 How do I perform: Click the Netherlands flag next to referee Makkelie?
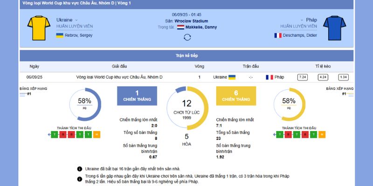[180, 27]
